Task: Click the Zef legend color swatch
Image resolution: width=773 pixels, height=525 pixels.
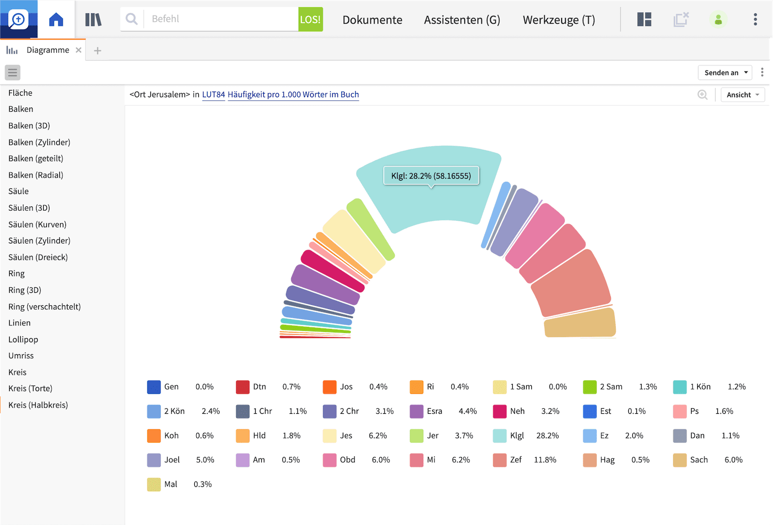Action: point(499,460)
